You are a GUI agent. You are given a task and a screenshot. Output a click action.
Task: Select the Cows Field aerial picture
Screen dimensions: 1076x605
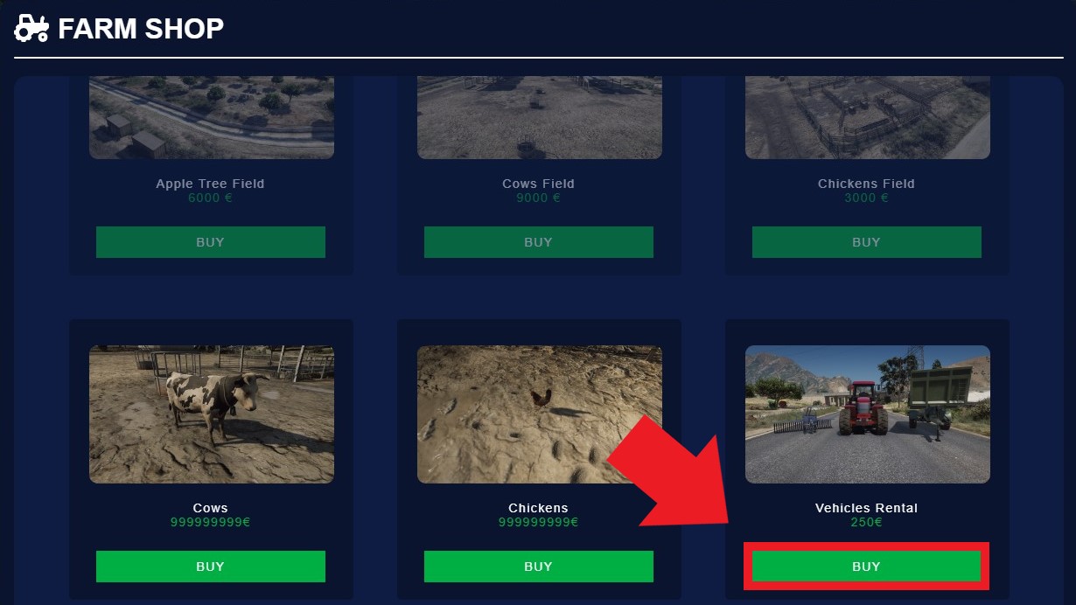pos(540,118)
